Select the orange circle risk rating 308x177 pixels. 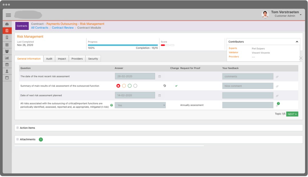click(124, 86)
